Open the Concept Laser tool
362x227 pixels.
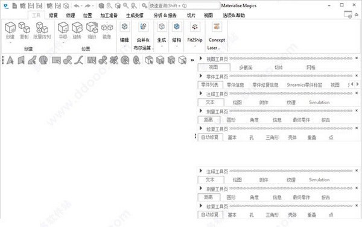coord(217,27)
